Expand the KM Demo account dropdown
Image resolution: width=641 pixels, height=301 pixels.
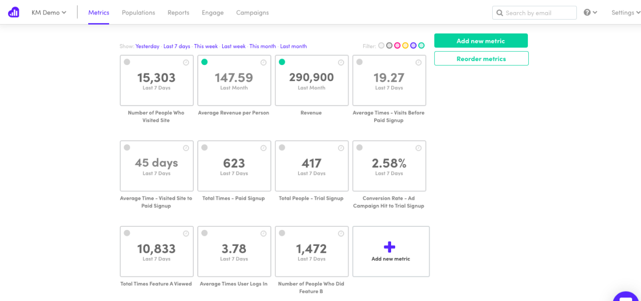pos(49,12)
